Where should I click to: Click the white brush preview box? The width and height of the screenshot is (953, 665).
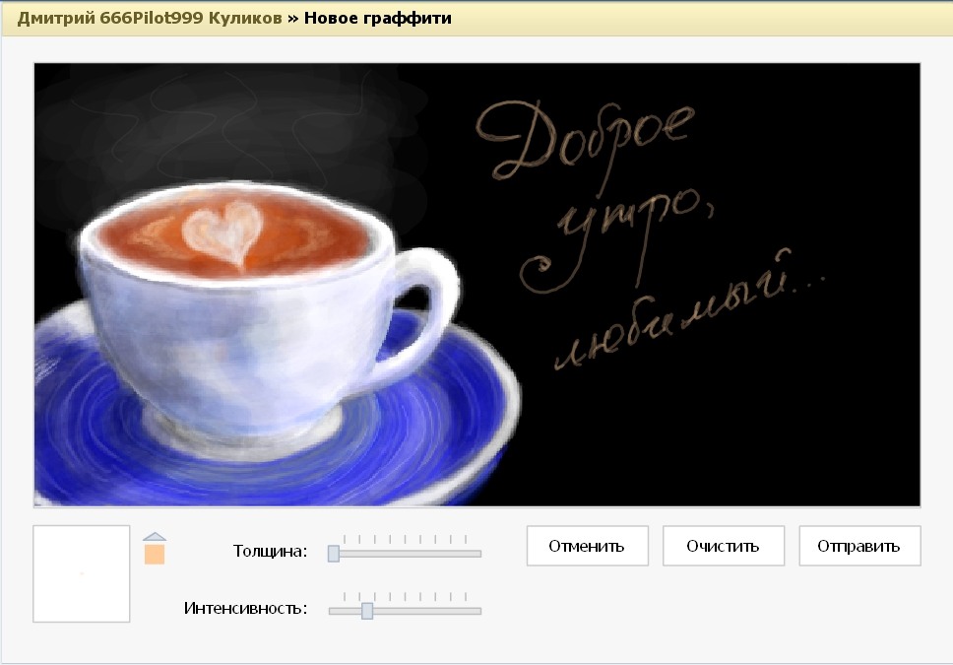point(82,573)
